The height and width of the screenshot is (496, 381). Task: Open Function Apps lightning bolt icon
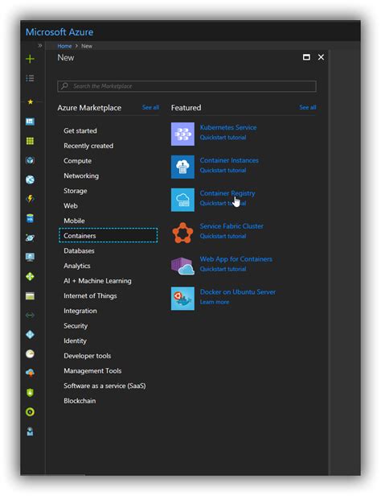click(x=30, y=199)
